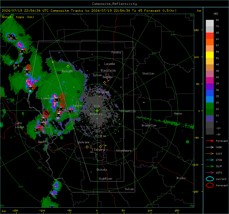The height and width of the screenshot is (214, 229).
Task: Click the RockyMH label
Action: [x=67, y=71]
